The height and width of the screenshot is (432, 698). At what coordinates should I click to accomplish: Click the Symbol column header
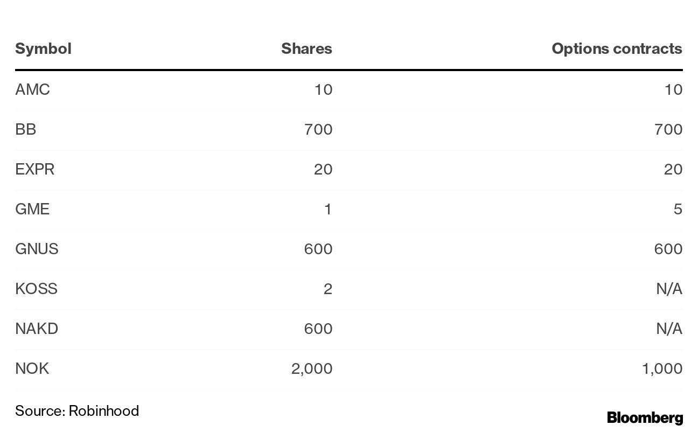pyautogui.click(x=43, y=48)
